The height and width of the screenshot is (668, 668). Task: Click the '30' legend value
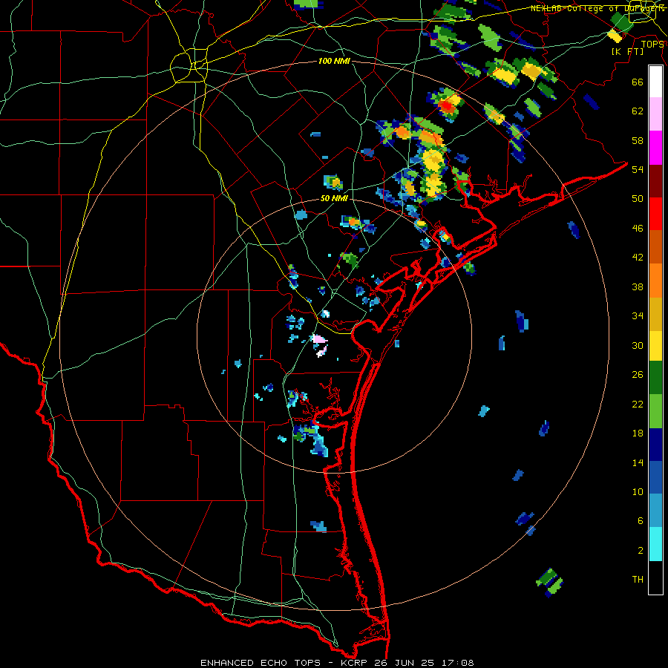click(638, 345)
